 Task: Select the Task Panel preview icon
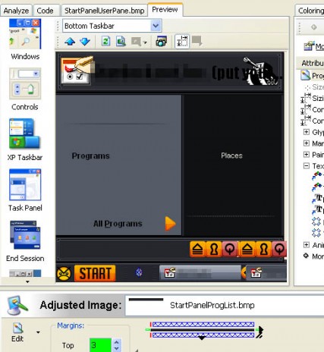[25, 184]
